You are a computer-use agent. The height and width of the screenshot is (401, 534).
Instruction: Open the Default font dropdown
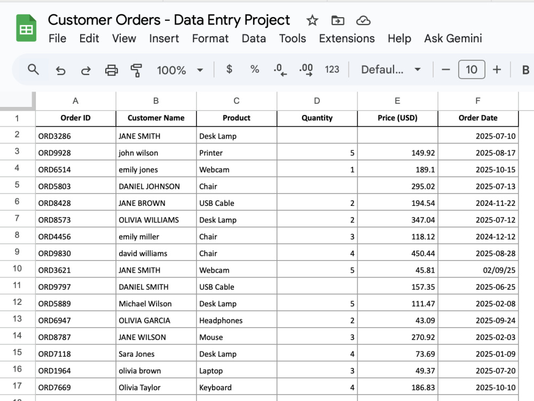(391, 70)
